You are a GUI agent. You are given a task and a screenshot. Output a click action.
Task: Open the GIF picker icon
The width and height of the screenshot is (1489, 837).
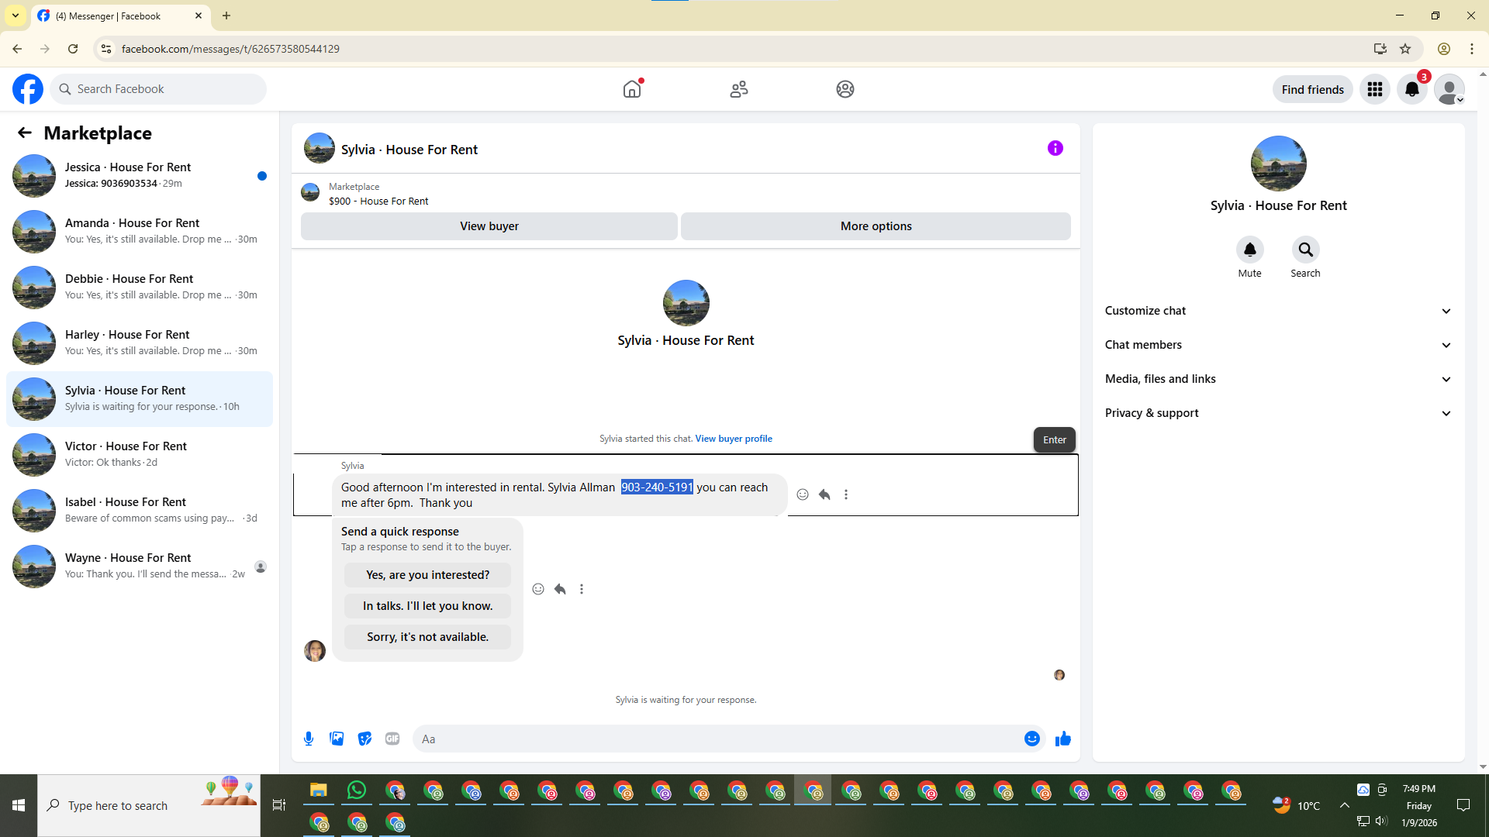[x=392, y=739]
